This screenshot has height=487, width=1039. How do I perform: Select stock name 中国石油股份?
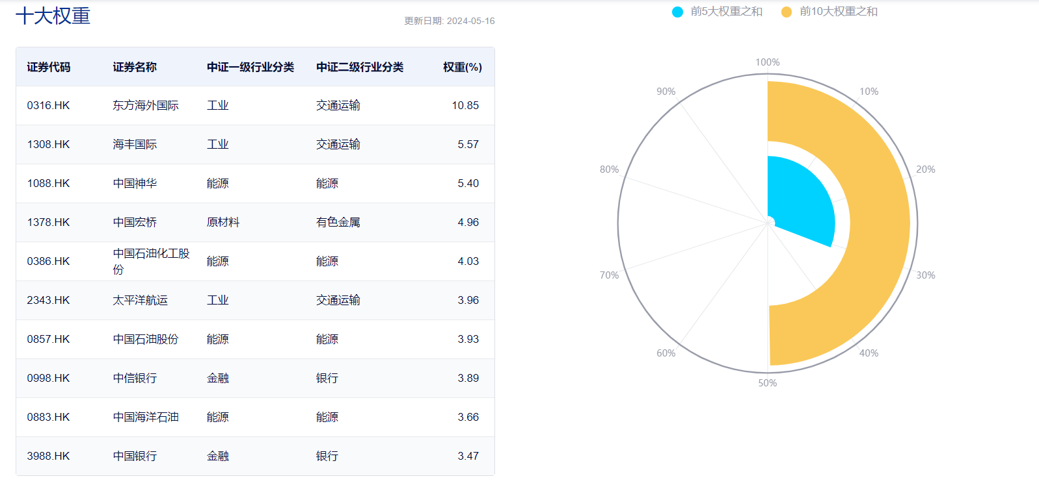coord(146,339)
